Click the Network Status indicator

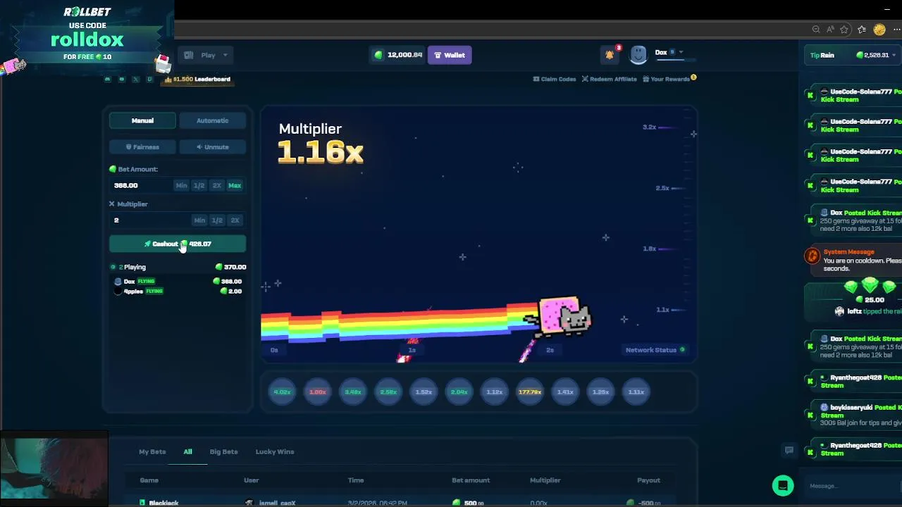pos(655,350)
